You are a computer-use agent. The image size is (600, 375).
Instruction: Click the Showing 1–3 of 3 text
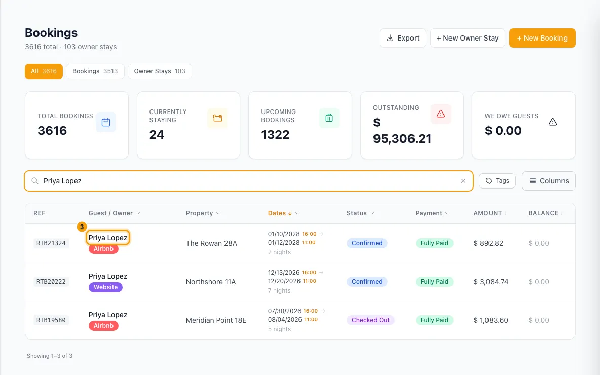(x=49, y=356)
